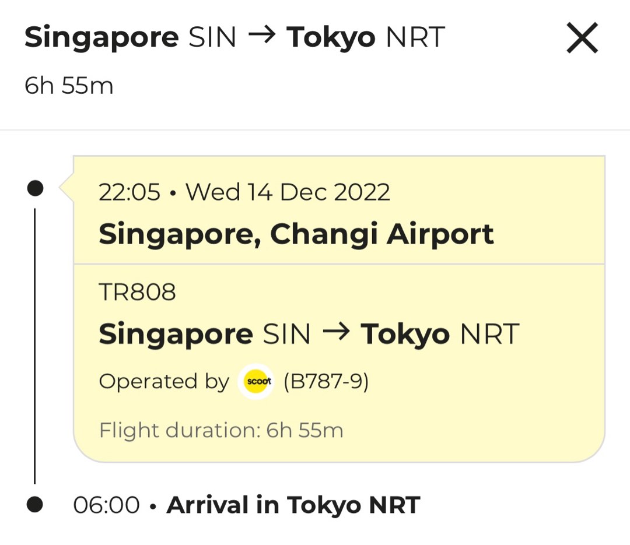Dismiss the flight details with the X
The height and width of the screenshot is (545, 630).
(x=582, y=37)
